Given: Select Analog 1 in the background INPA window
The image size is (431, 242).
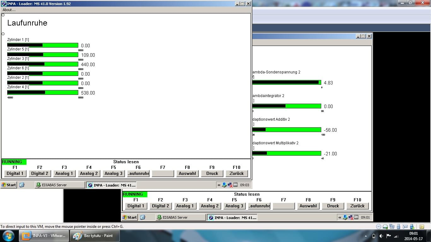Looking at the screenshot, I should tap(185, 206).
